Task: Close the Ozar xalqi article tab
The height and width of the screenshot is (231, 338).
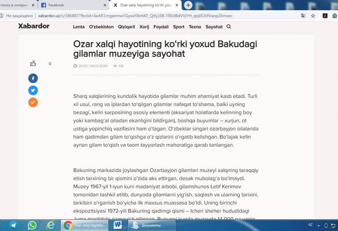Action: 177,5
